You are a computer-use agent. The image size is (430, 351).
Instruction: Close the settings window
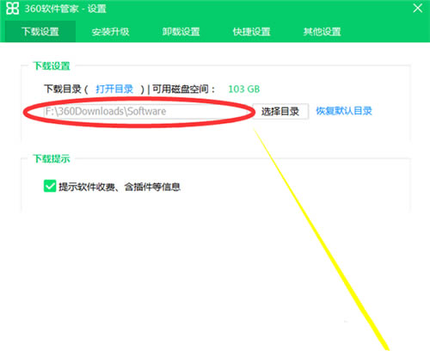tap(418, 8)
